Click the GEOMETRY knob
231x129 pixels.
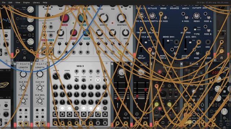coord(104,18)
